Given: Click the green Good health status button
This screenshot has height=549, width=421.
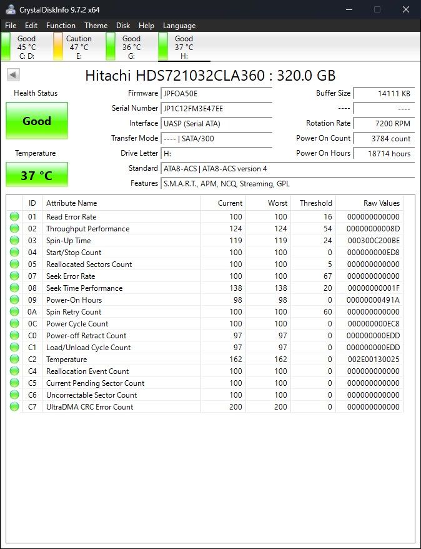Looking at the screenshot, I should pos(37,121).
